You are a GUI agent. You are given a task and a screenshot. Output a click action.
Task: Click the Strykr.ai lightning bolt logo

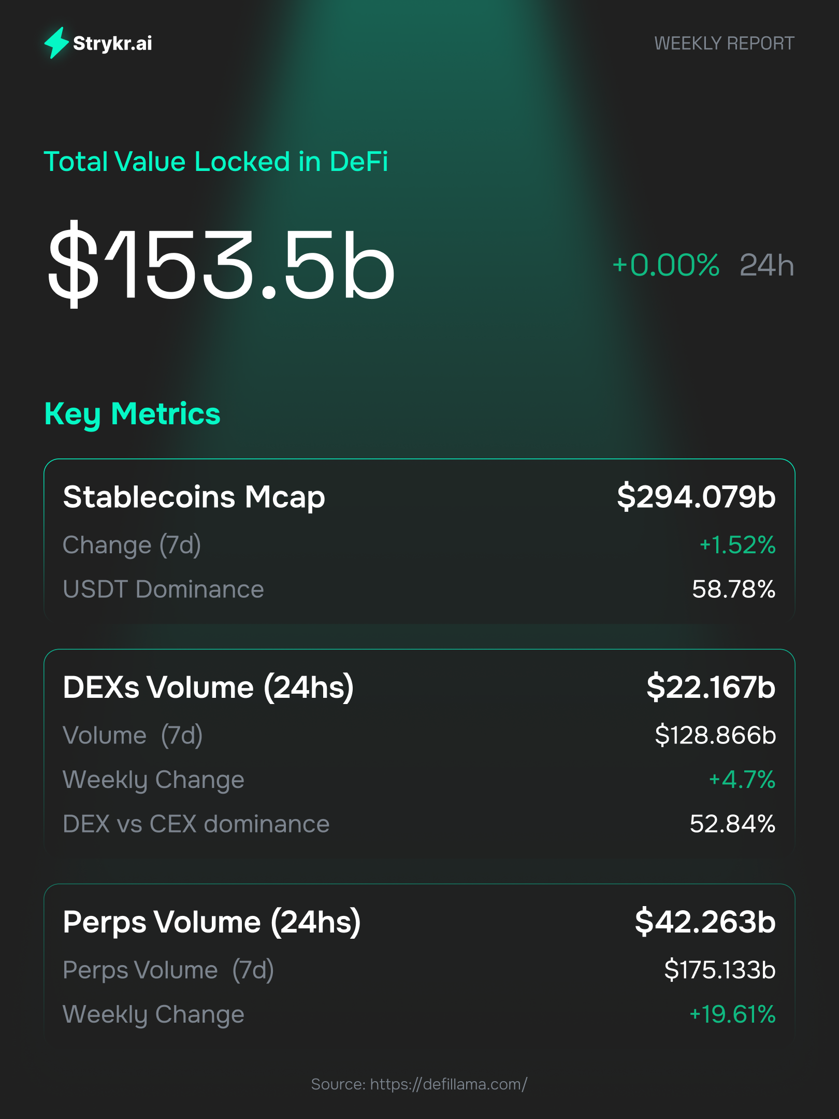(x=56, y=42)
